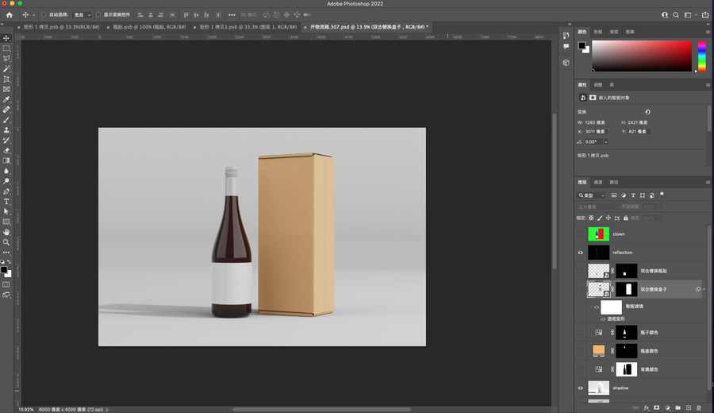
Task: Select the Zoom tool in toolbox
Action: [6, 242]
